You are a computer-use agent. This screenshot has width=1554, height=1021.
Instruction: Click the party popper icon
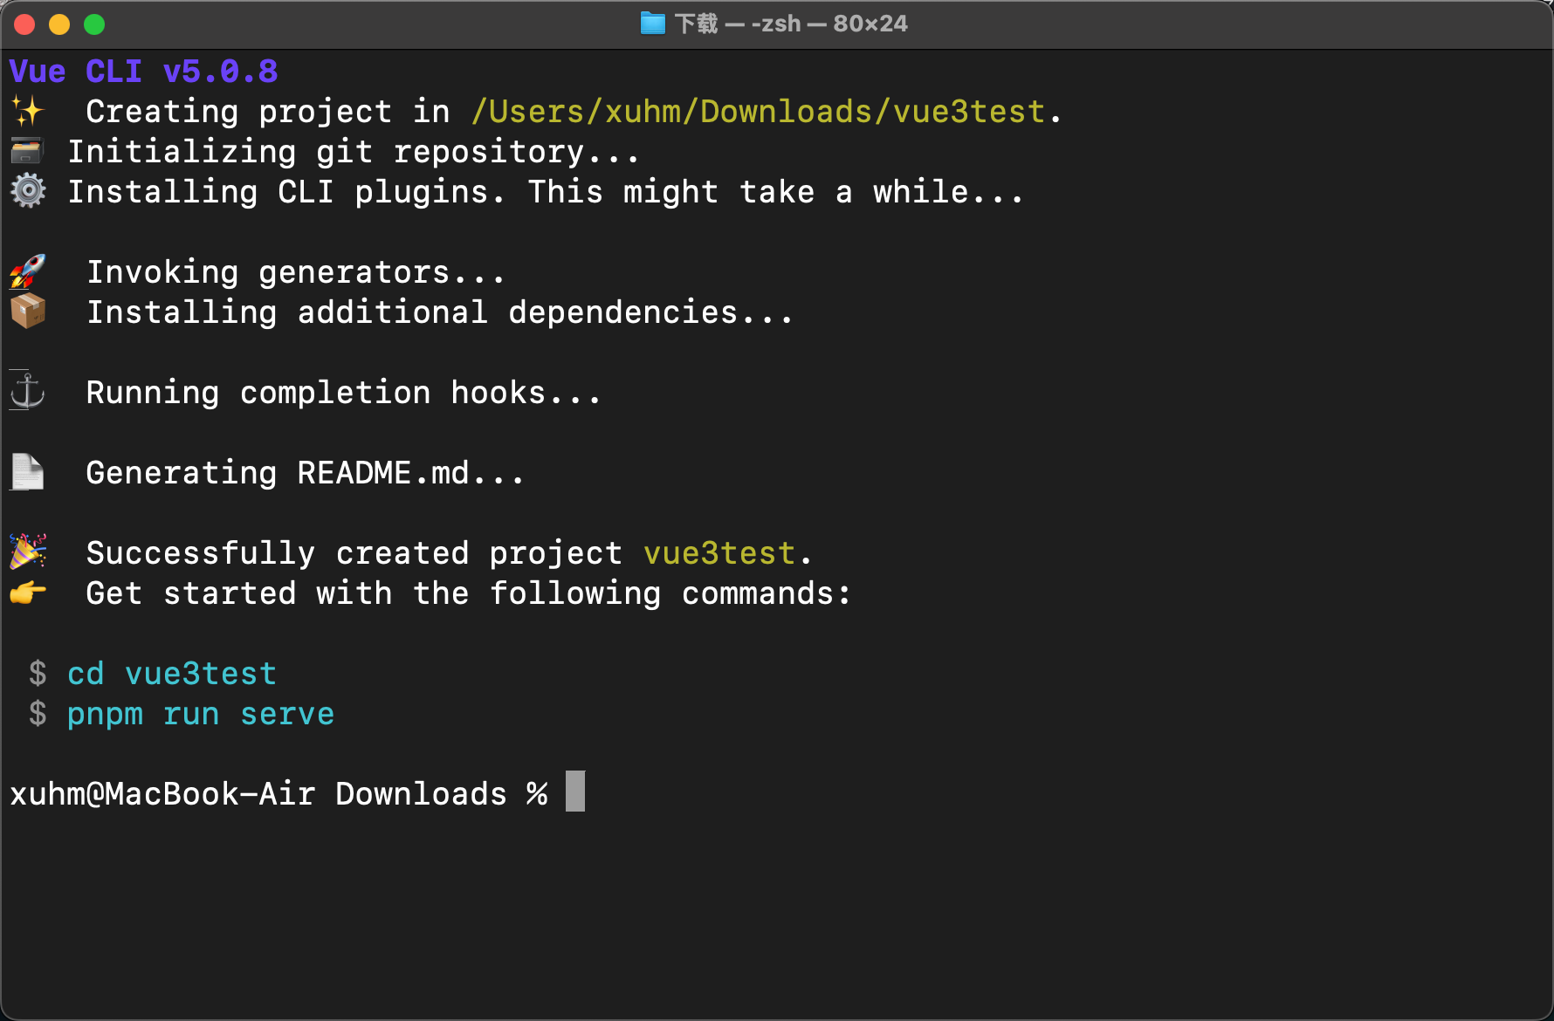click(28, 552)
